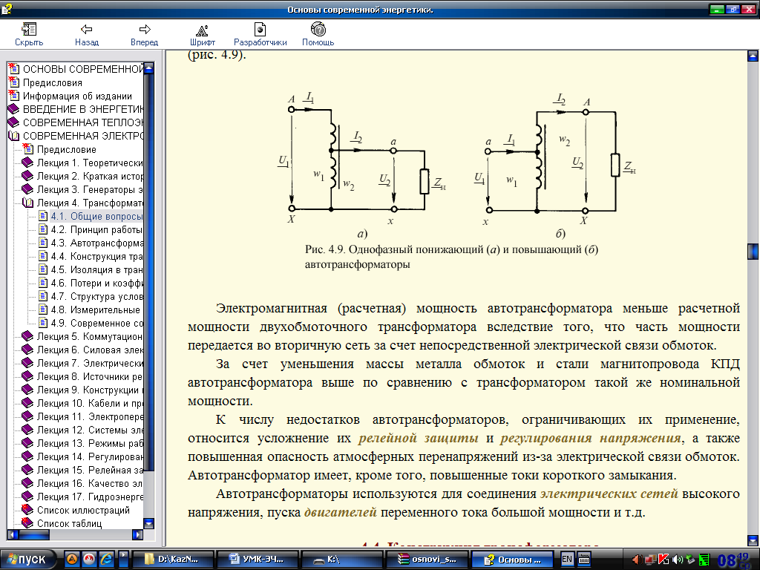Open Информация об издании page
The width and height of the screenshot is (760, 570).
tap(77, 96)
